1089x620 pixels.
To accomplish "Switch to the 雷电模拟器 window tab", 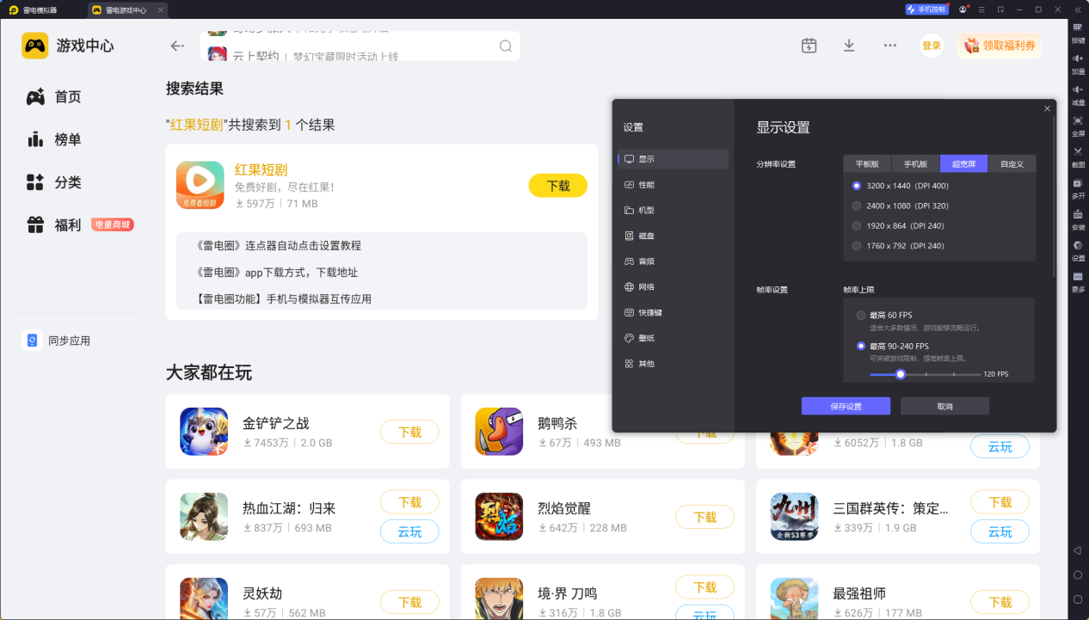I will (x=42, y=10).
